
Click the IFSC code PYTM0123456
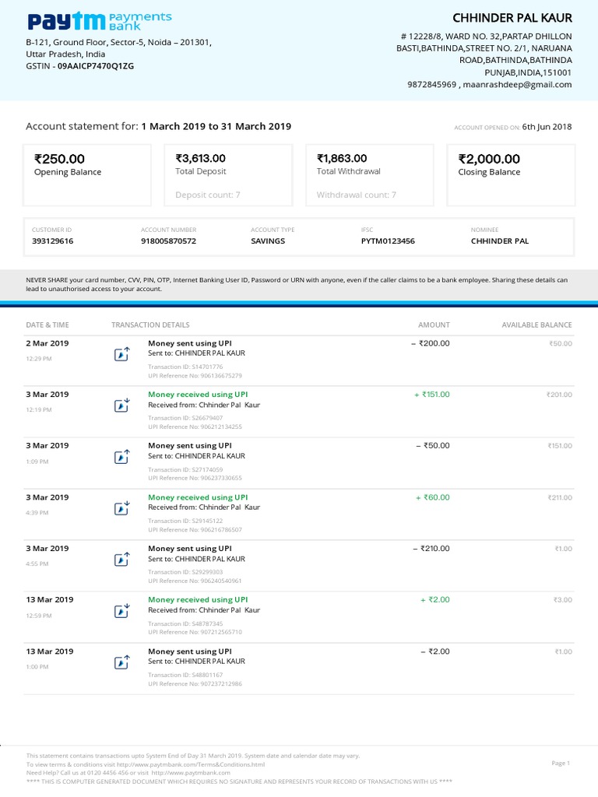pyautogui.click(x=388, y=241)
